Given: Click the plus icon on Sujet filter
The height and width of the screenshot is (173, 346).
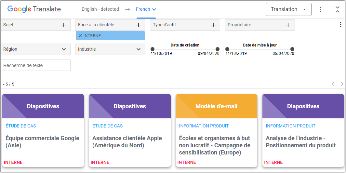Looking at the screenshot, I should [64, 25].
